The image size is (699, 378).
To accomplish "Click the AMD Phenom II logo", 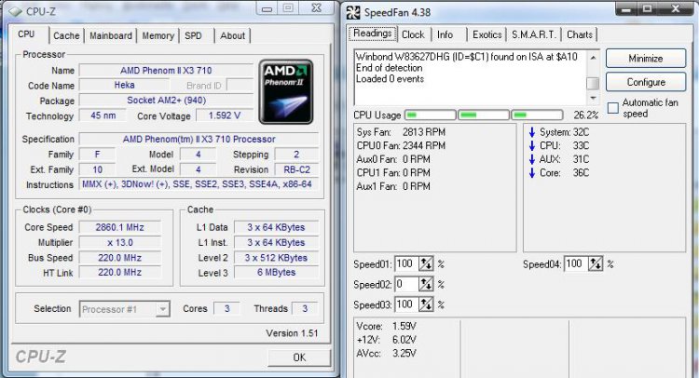I will click(x=286, y=92).
